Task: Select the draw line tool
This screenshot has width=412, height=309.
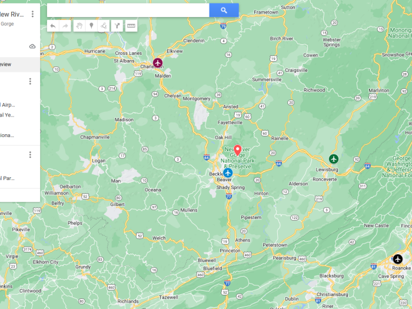Action: click(104, 26)
